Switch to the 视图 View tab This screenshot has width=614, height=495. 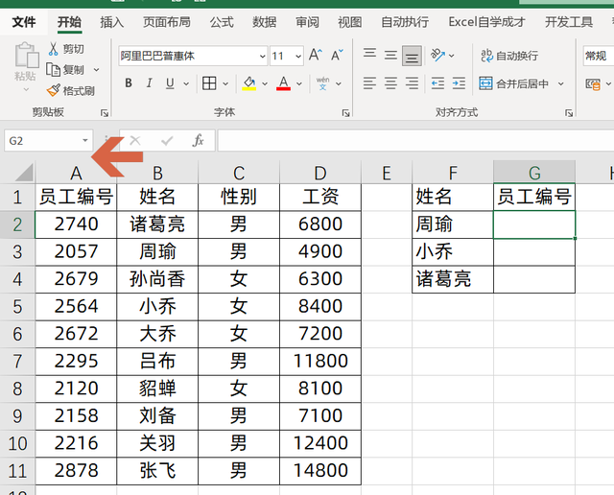350,22
